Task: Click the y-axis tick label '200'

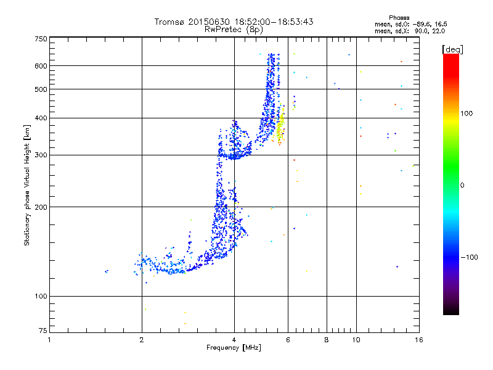Action: click(41, 207)
